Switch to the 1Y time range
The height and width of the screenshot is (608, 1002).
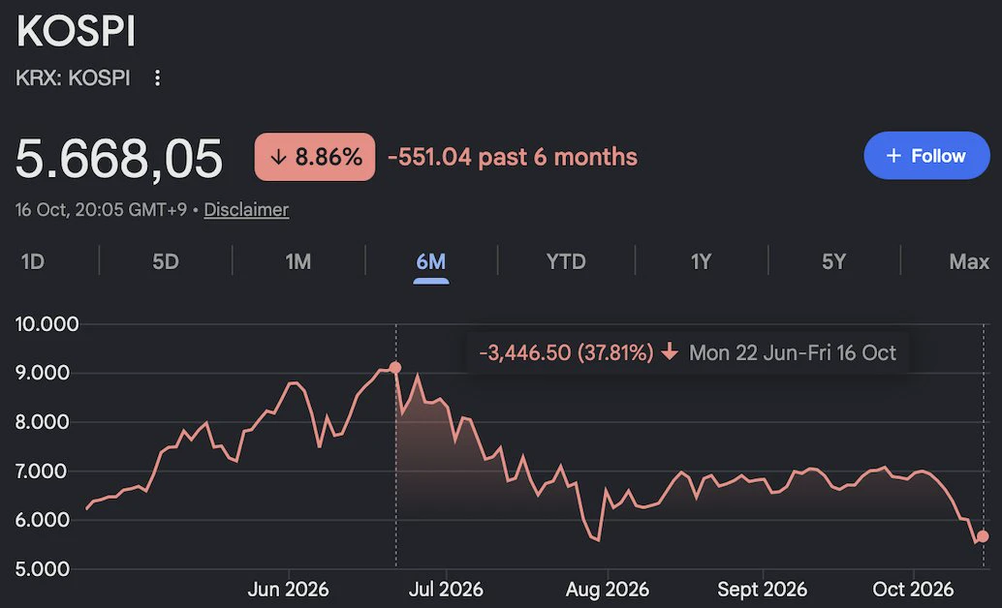pos(701,261)
